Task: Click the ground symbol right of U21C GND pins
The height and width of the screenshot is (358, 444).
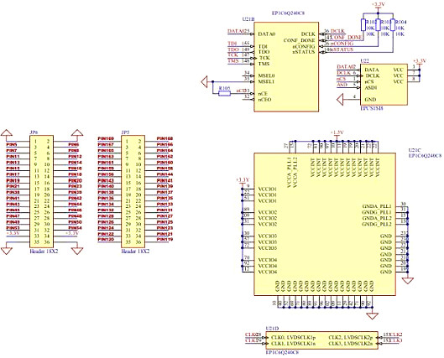Action: pos(408,281)
